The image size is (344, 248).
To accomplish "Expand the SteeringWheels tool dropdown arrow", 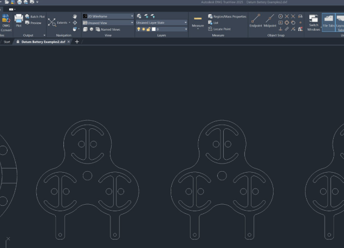I will pos(79,29).
